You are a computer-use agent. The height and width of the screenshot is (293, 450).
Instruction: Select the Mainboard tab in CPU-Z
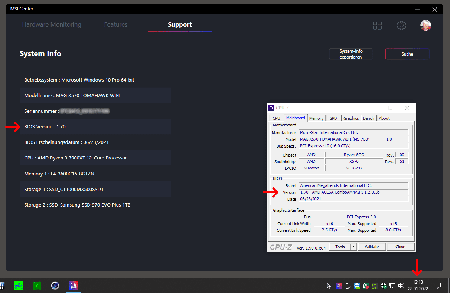pos(296,118)
